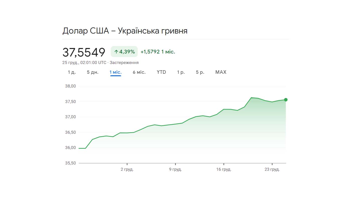Click the green up arrow in percent badge
Viewport: 351px width, 200px height.
[116, 52]
